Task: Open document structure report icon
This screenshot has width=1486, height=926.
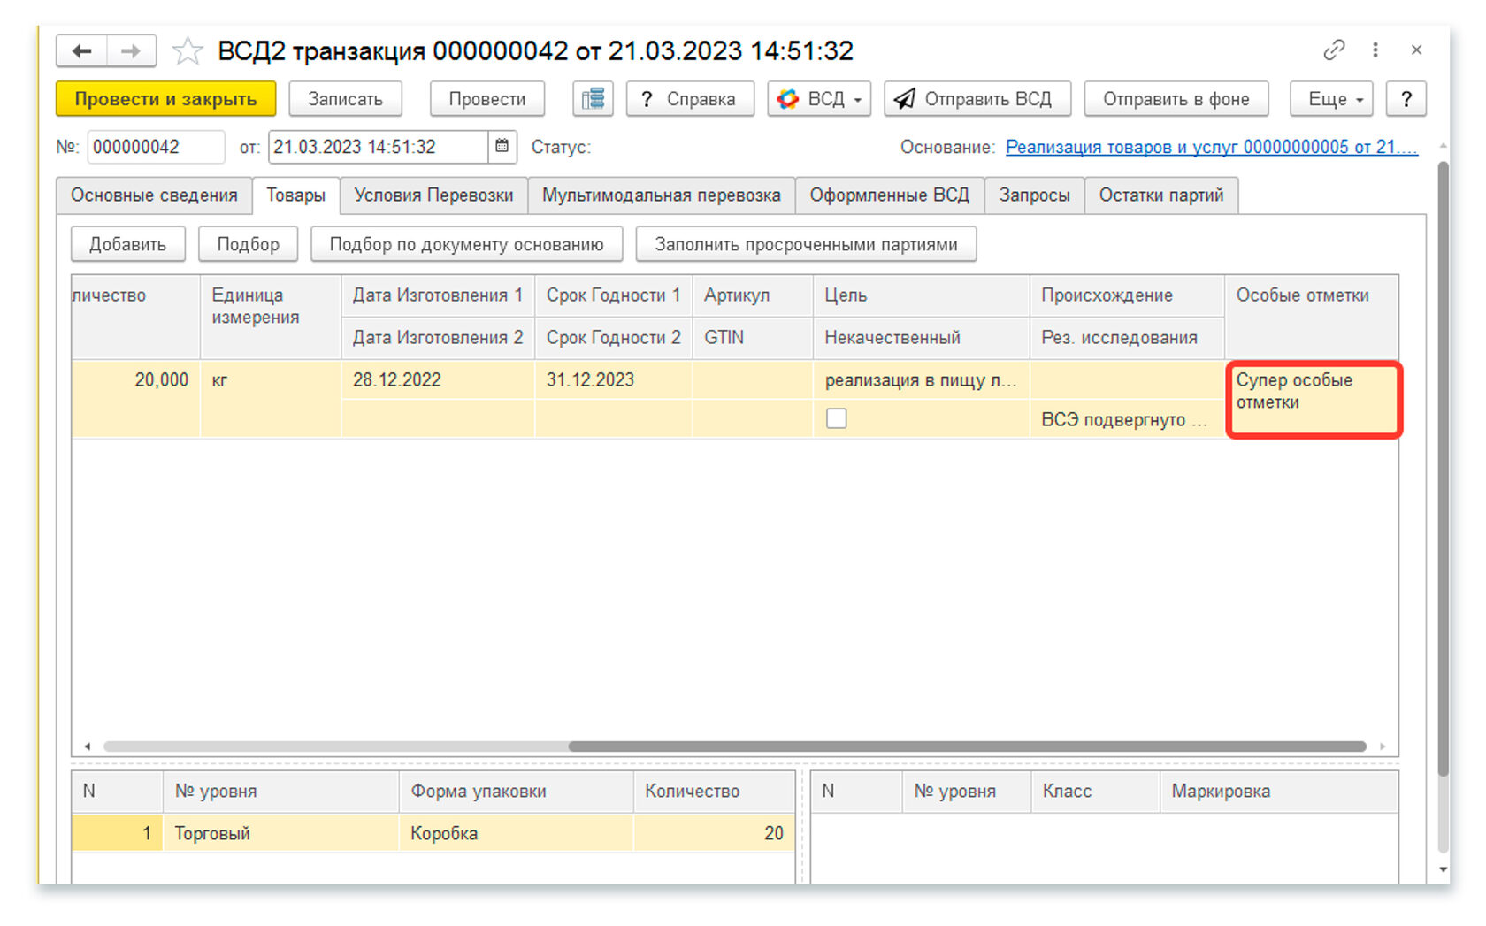Action: pyautogui.click(x=593, y=99)
